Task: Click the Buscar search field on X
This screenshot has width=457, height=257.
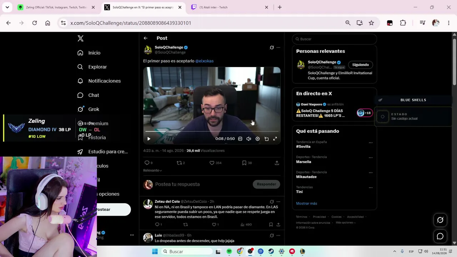Action: click(335, 39)
